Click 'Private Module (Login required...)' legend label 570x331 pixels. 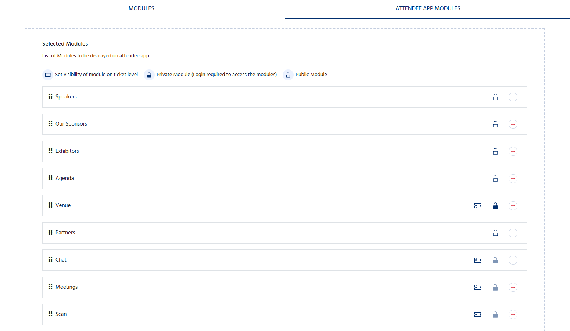(216, 75)
